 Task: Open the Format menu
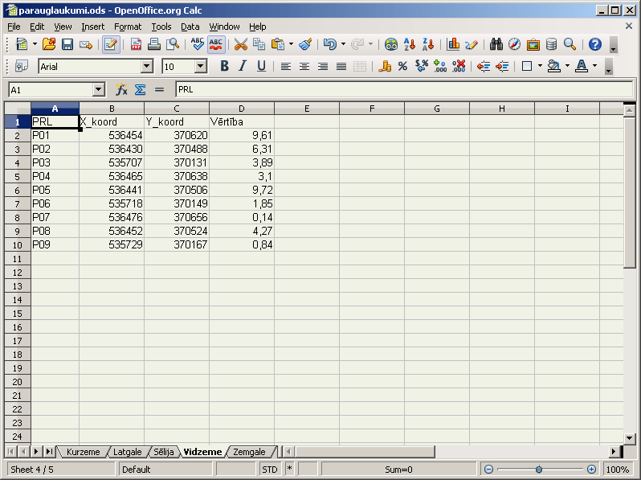pyautogui.click(x=128, y=27)
